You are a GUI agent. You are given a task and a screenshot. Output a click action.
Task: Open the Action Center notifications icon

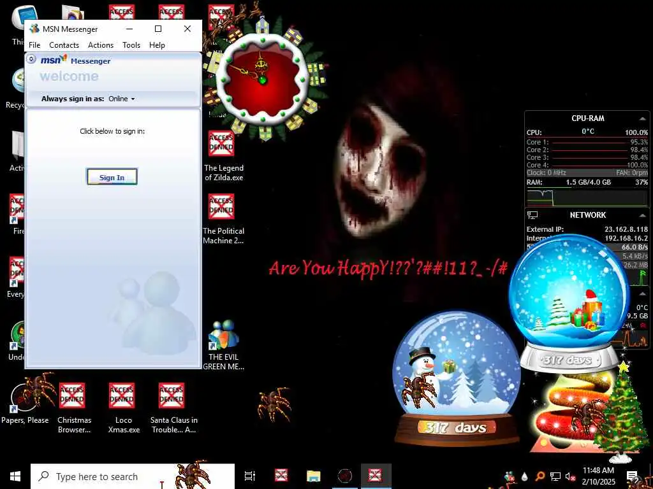632,476
